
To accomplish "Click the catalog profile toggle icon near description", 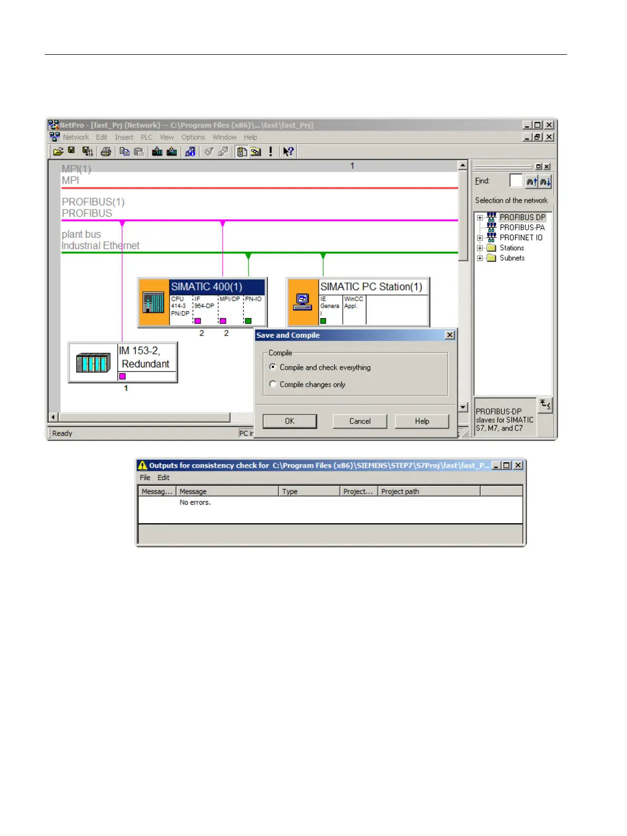I will tap(545, 405).
